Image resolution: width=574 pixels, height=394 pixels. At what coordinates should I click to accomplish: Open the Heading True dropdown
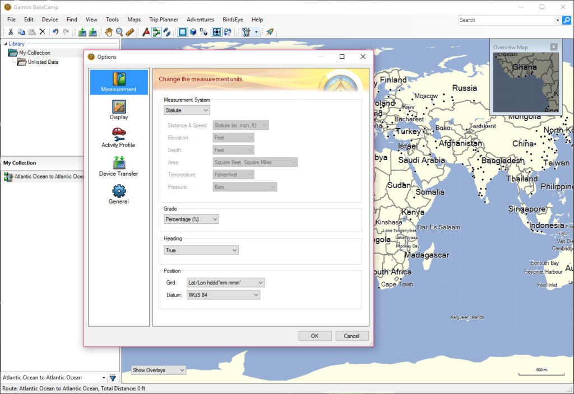coord(201,250)
